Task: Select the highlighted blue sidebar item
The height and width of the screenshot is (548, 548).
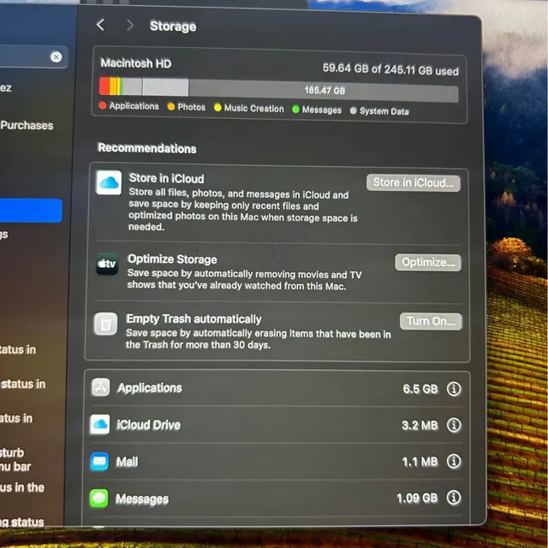Action: 31,210
